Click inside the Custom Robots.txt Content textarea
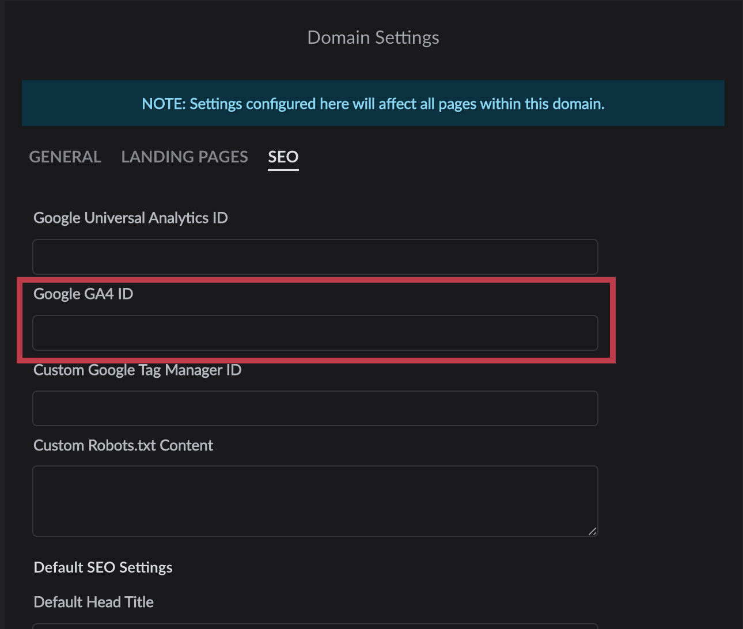 pyautogui.click(x=315, y=501)
